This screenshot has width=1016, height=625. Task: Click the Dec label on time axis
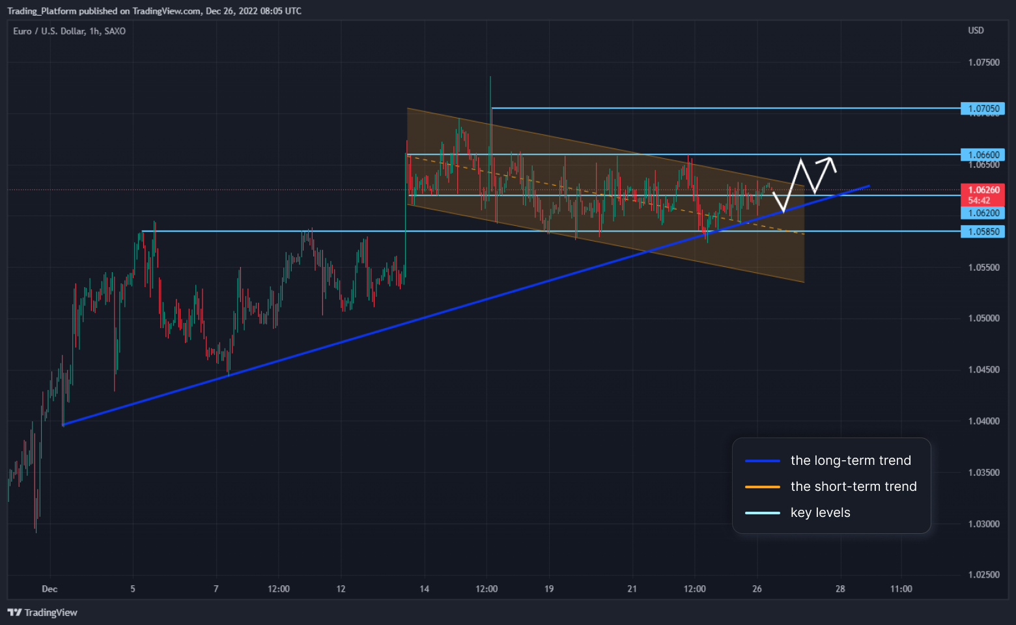pos(49,589)
